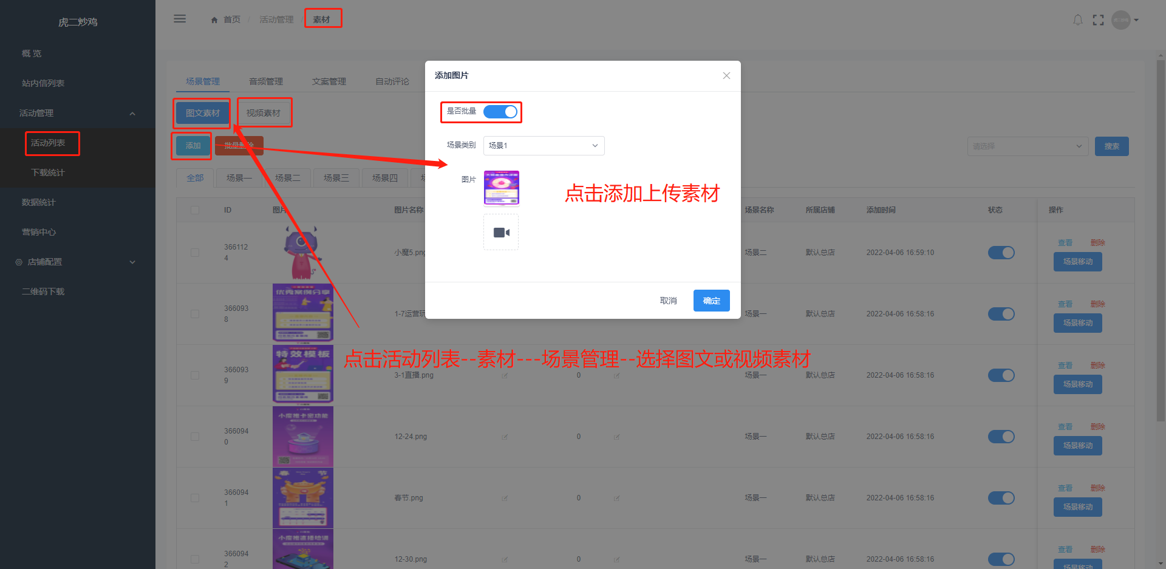Click the home icon in breadcrumb
1166x569 pixels.
214,20
